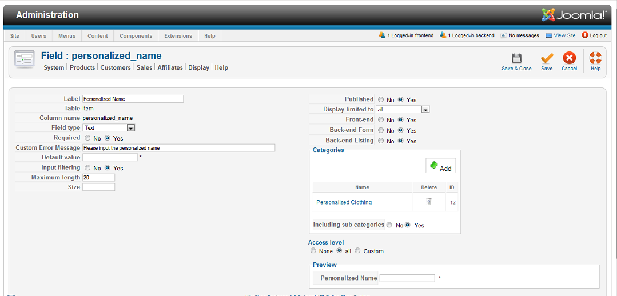The height and width of the screenshot is (296, 617).
Task: Select Access level Custom
Action: [x=358, y=250]
